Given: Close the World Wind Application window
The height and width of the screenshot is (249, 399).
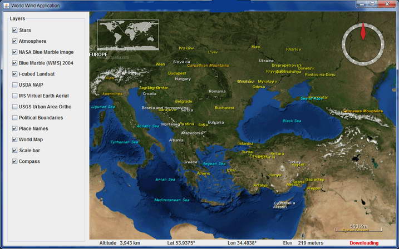Looking at the screenshot, I should (387, 4).
